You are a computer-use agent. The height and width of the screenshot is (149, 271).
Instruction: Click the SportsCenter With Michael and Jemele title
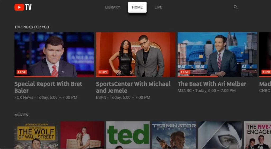(133, 87)
